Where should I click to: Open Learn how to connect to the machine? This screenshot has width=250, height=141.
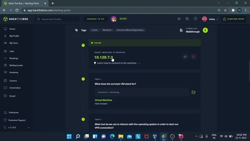coord(117,63)
